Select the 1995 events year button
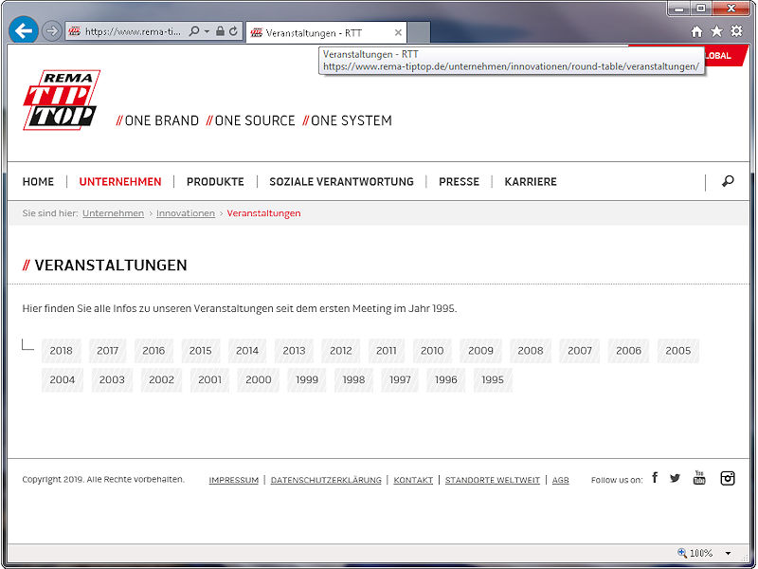This screenshot has width=758, height=569. (x=493, y=380)
